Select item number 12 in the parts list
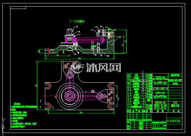The image size is (191, 136). click(x=128, y=78)
